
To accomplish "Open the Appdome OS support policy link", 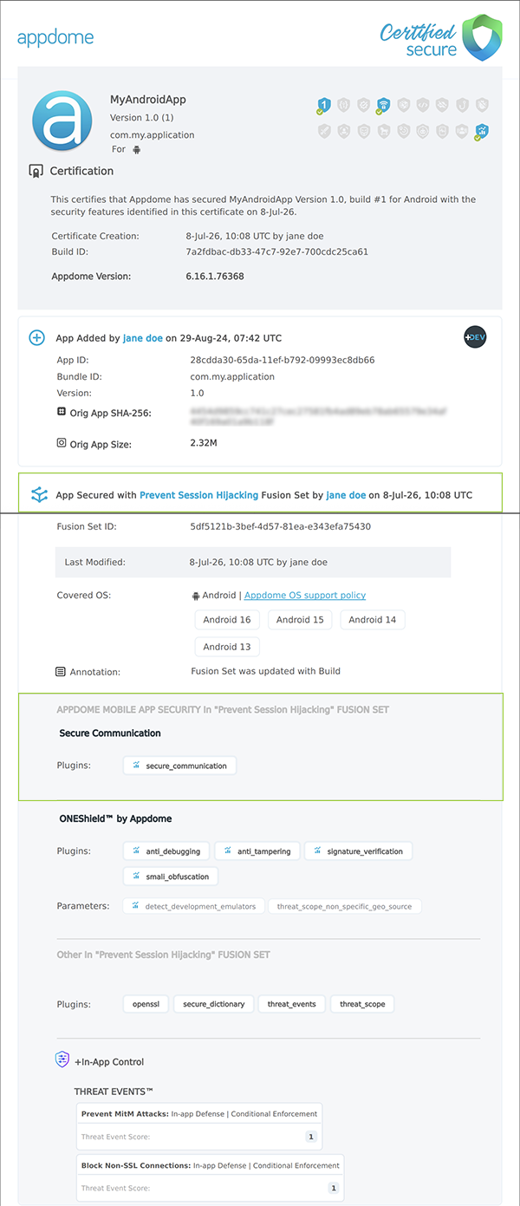I will click(x=305, y=596).
